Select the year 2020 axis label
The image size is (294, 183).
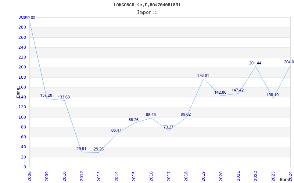pos(221,176)
